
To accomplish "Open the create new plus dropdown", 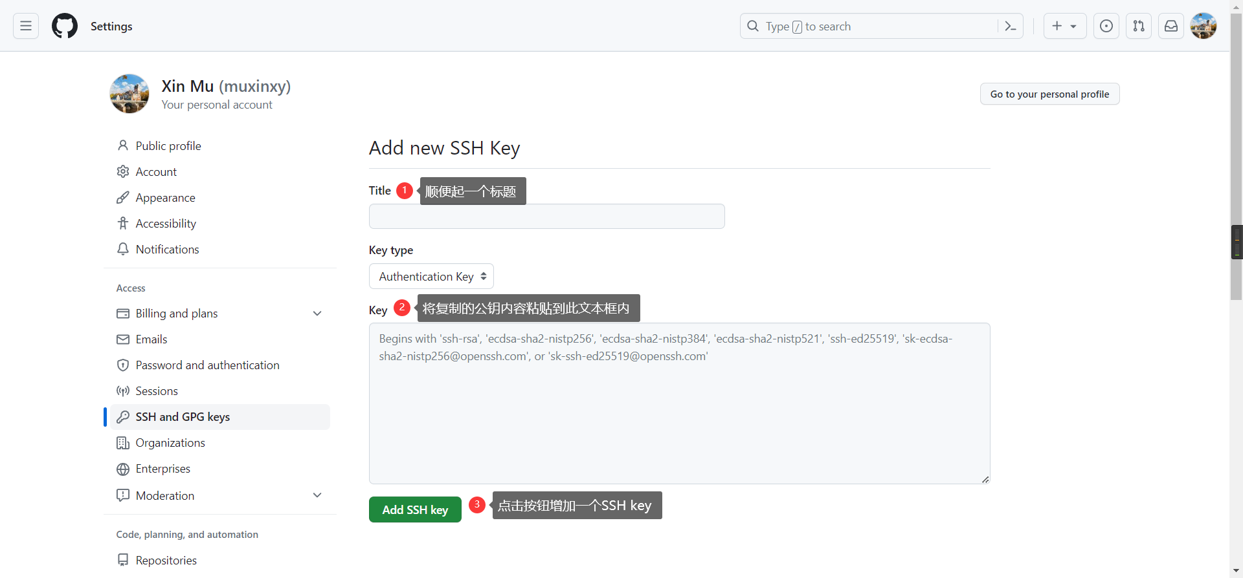I will (1064, 26).
